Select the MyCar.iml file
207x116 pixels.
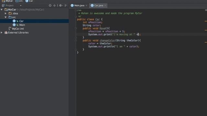[34, 29]
